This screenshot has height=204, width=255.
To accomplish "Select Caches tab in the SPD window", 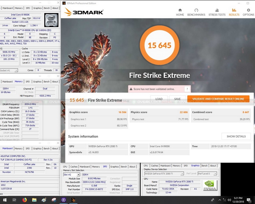I will [74, 167].
